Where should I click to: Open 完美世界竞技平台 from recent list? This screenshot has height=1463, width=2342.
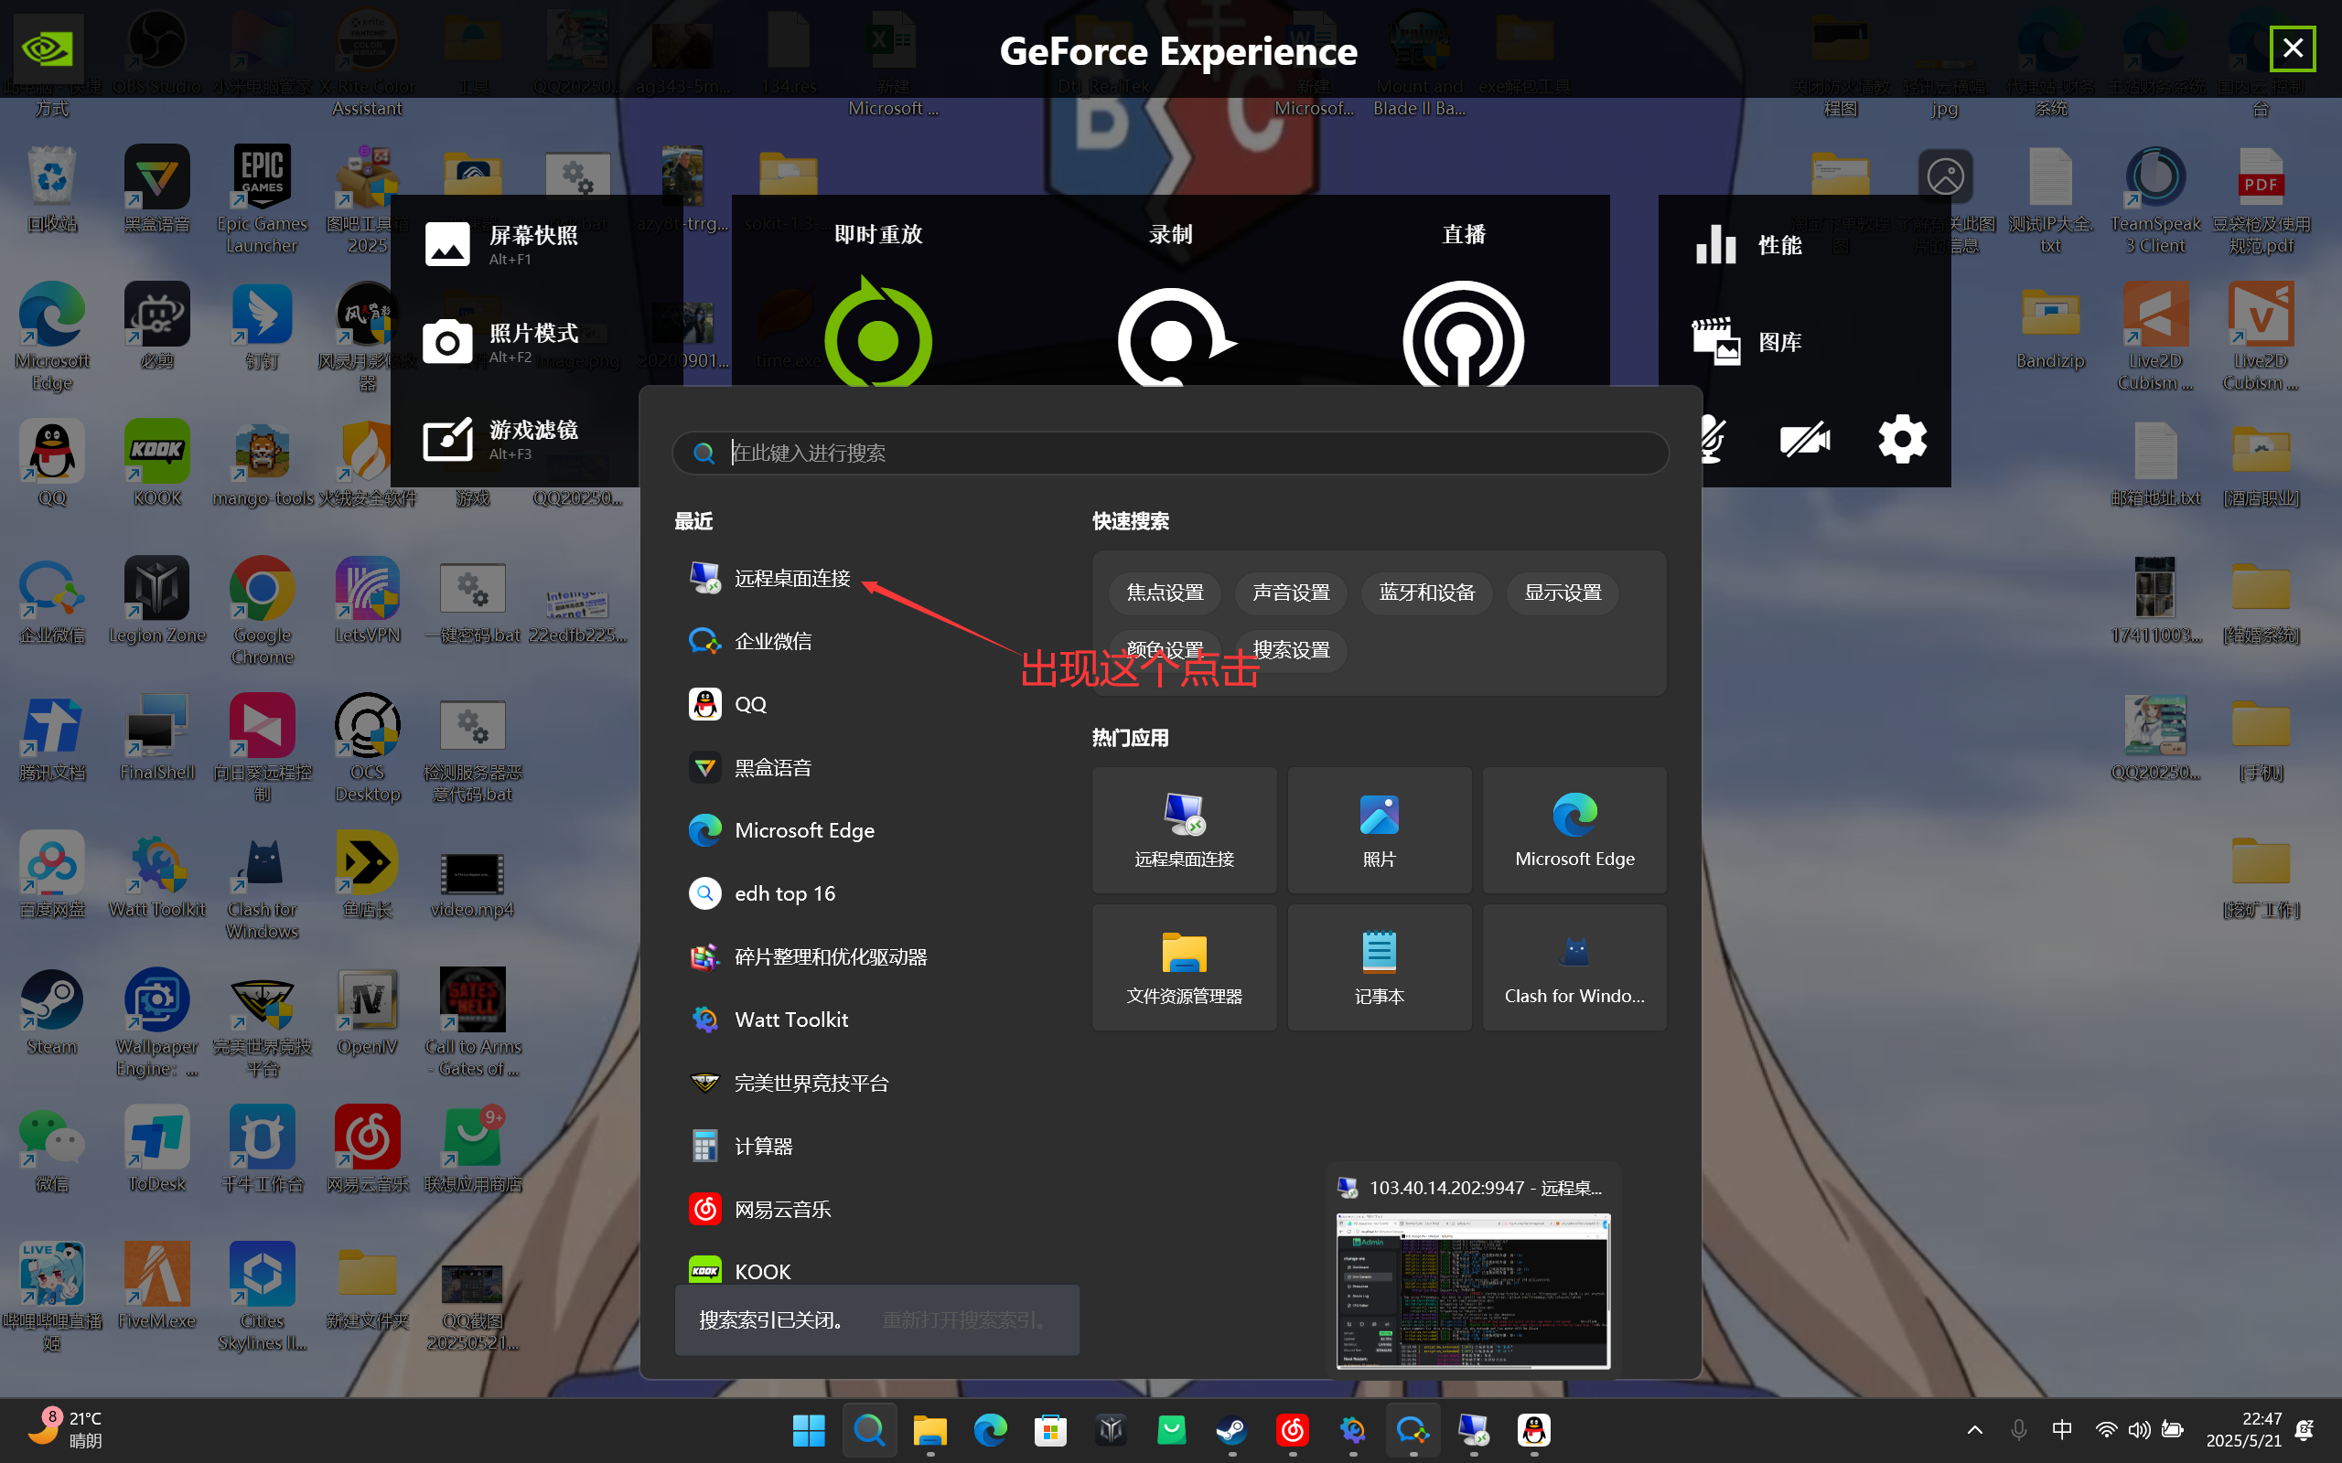(x=789, y=1083)
